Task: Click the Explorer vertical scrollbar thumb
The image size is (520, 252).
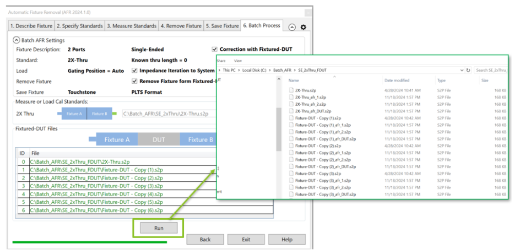Action: point(279,128)
